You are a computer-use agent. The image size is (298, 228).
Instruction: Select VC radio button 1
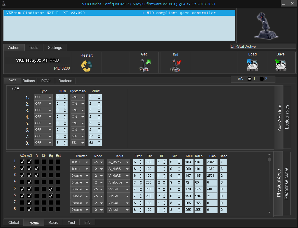click(x=250, y=79)
